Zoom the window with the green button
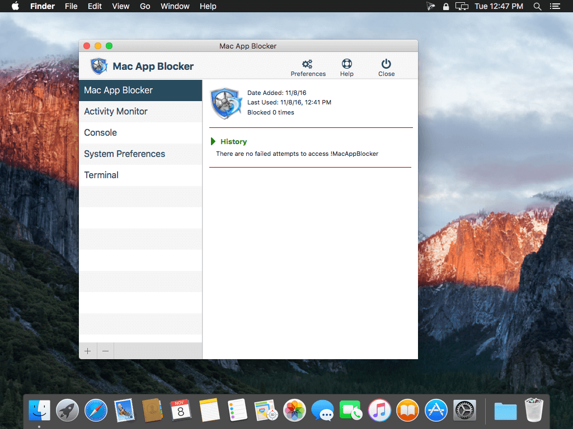Image resolution: width=573 pixels, height=429 pixels. click(x=109, y=46)
